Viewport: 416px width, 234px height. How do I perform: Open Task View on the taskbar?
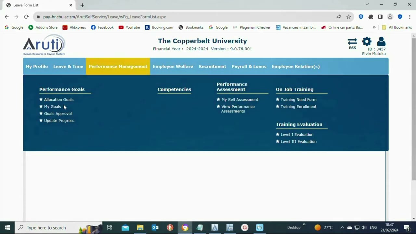click(110, 227)
